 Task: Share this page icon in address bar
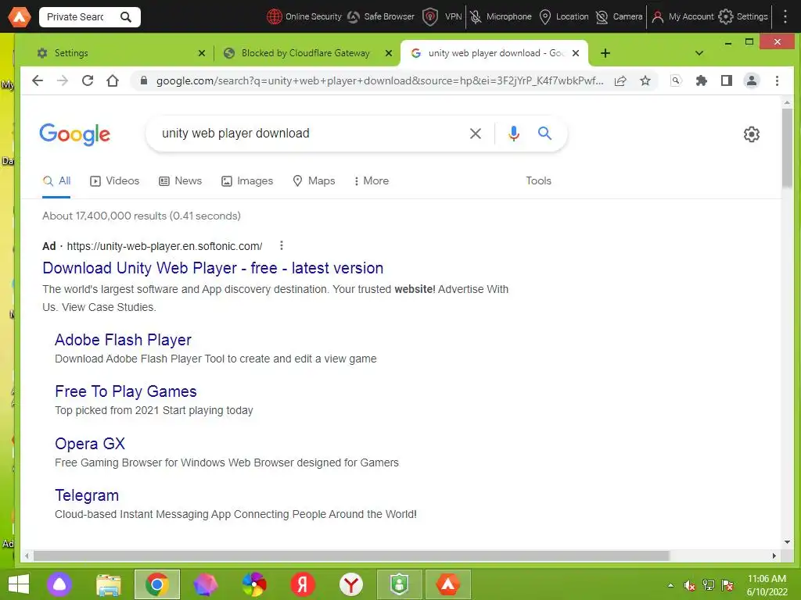(620, 80)
